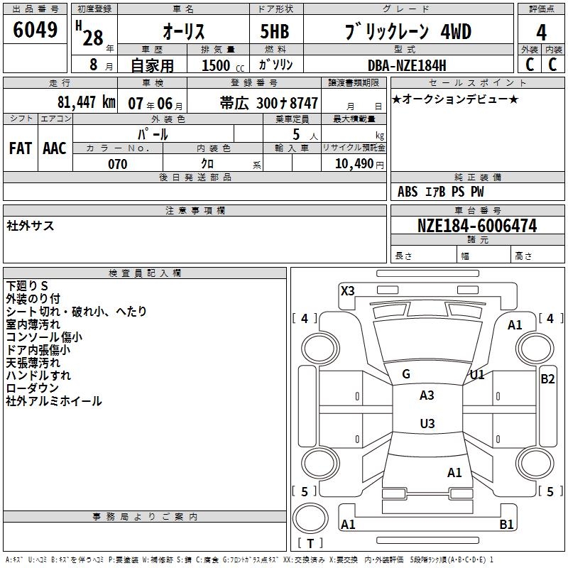Image resolution: width=568 pixels, height=568 pixels.
Task: Click inspector note コンソール傷小
Action: (44, 337)
